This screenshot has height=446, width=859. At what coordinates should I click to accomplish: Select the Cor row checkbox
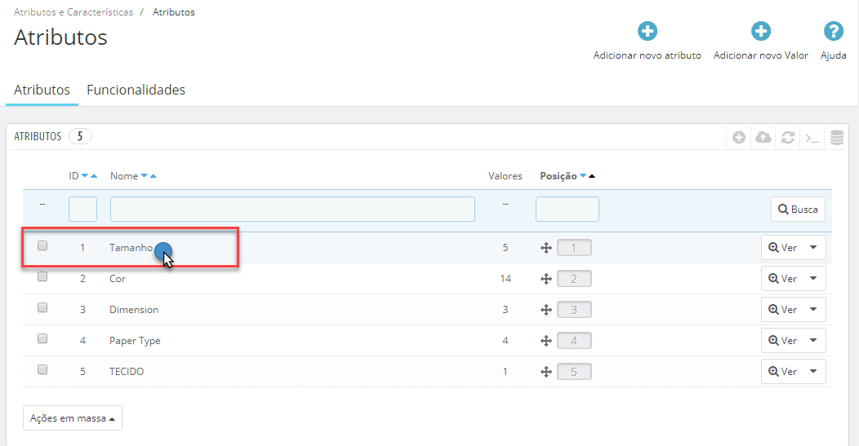pos(42,277)
